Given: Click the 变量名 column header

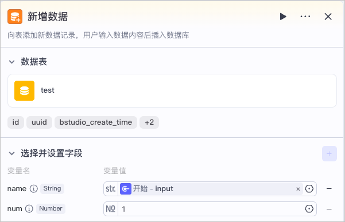Looking at the screenshot, I should 18,171.
